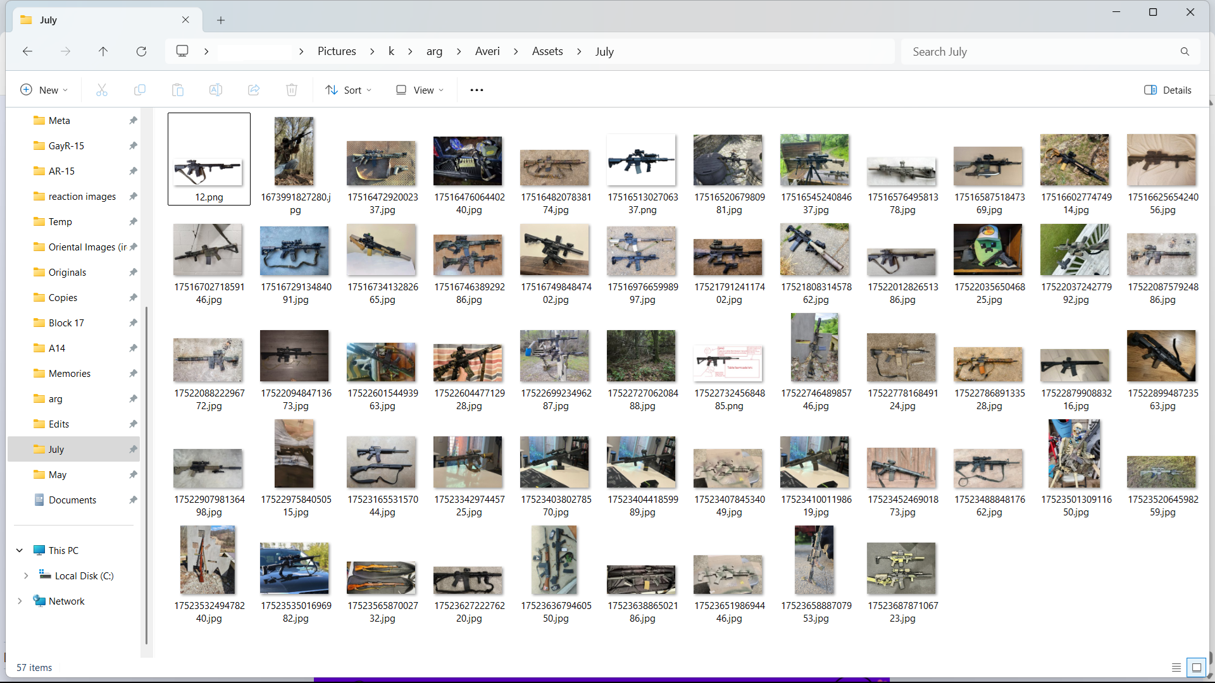The image size is (1215, 683).
Task: Select This PC in navigation pane
Action: coord(63,550)
